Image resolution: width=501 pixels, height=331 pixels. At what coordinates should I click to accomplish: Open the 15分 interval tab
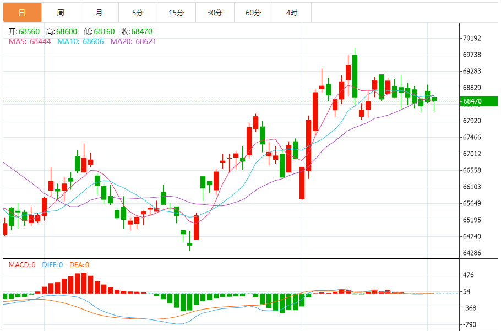176,13
